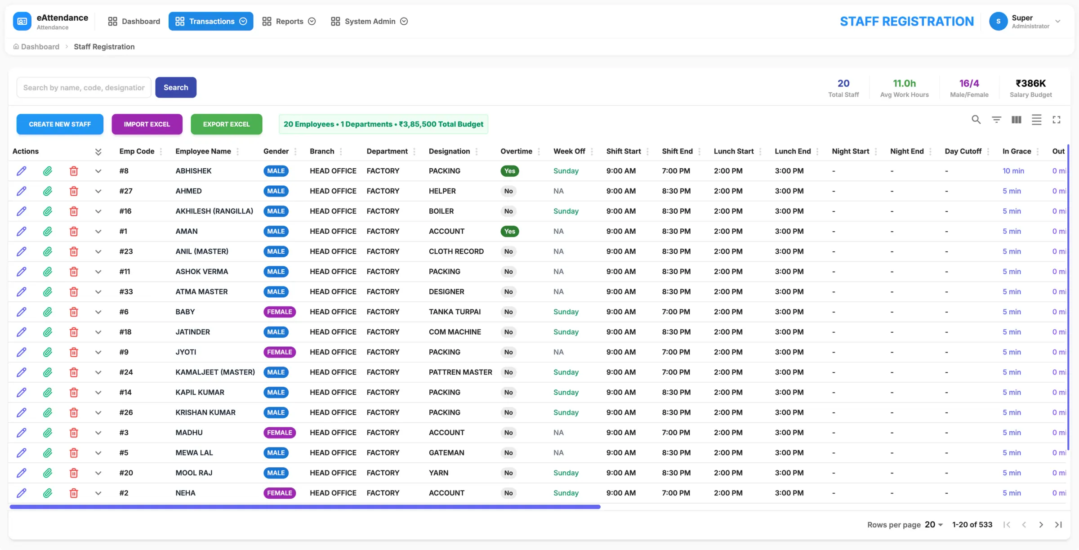Expand all rows with the header double chevron
The width and height of the screenshot is (1079, 550).
98,152
